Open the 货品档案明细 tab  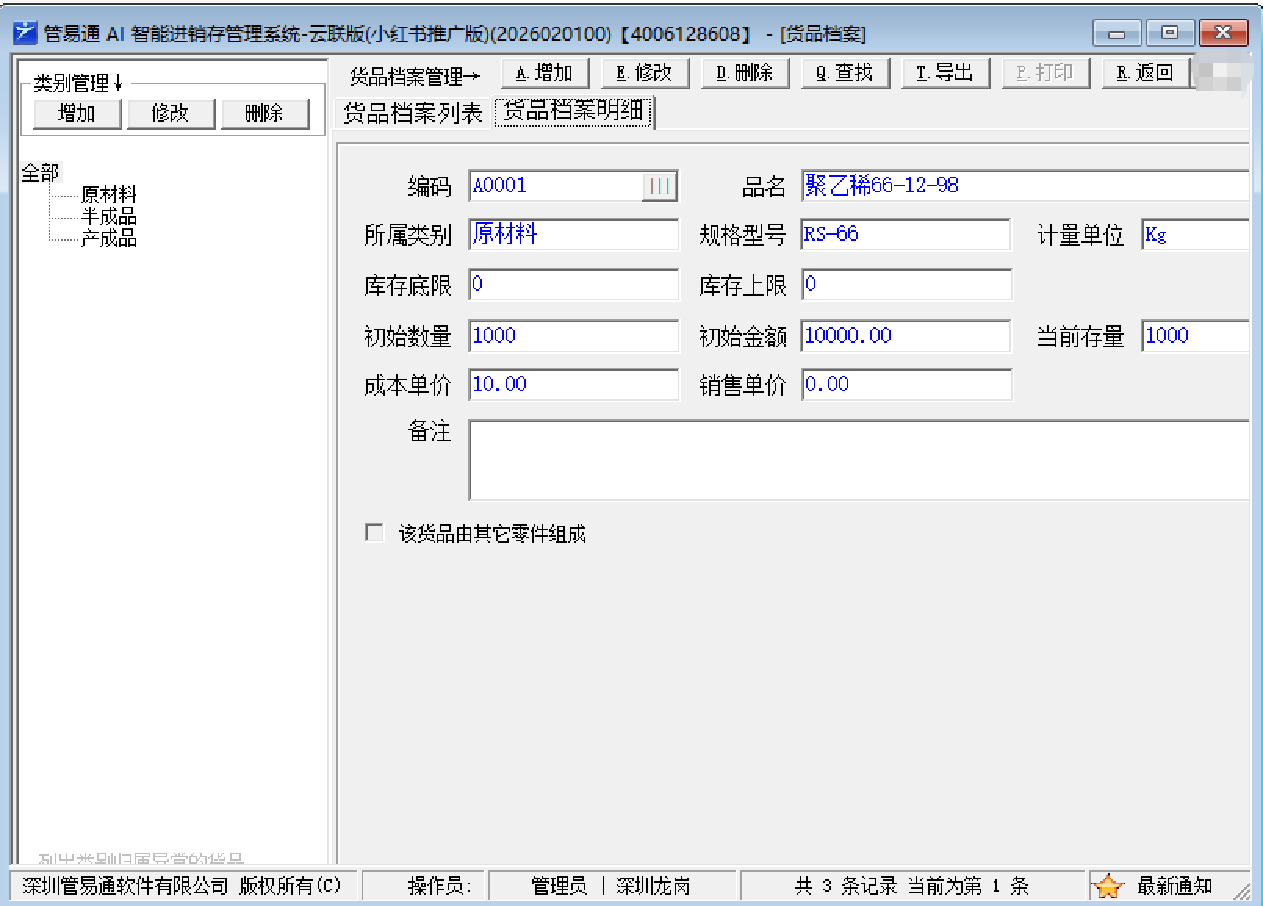point(574,112)
